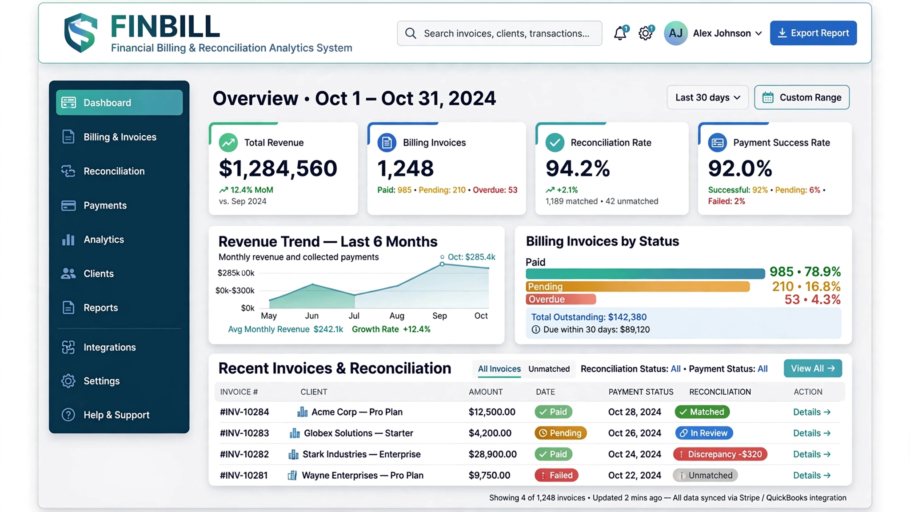The image size is (910, 512).
Task: Open Payments in the sidebar
Action: (119, 205)
